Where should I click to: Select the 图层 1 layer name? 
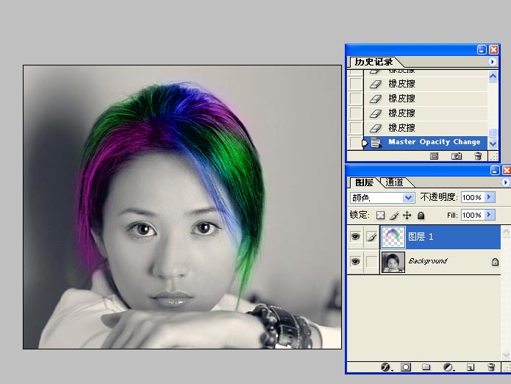coord(421,237)
